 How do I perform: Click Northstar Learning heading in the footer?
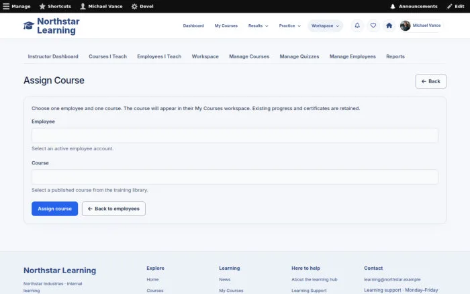point(60,271)
